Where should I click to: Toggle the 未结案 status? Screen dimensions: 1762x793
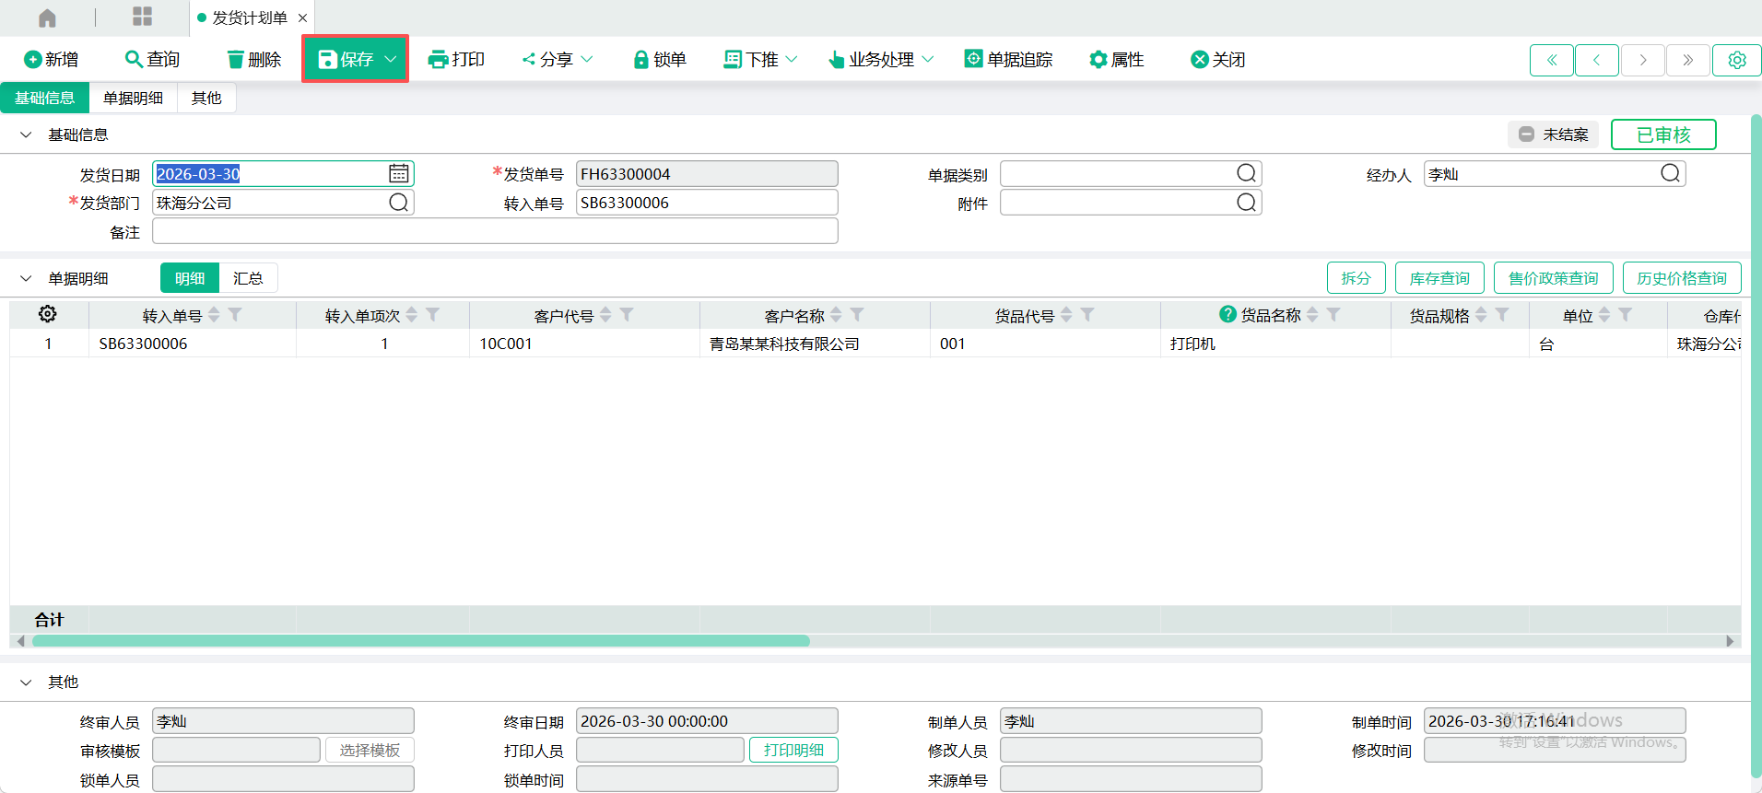(1554, 134)
